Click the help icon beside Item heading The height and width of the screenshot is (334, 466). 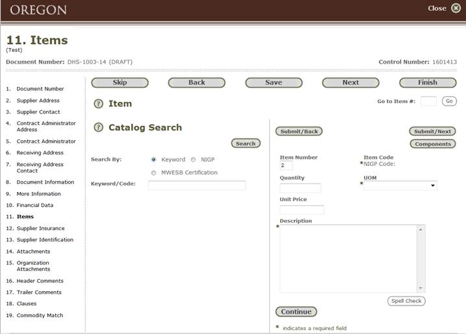point(99,104)
